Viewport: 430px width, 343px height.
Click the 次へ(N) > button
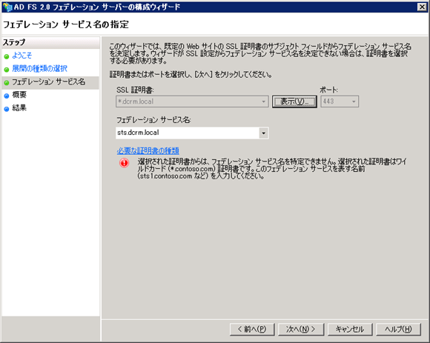pyautogui.click(x=301, y=330)
